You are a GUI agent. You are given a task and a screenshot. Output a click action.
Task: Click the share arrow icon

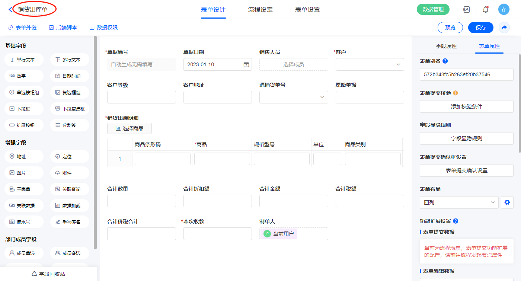pos(504,28)
